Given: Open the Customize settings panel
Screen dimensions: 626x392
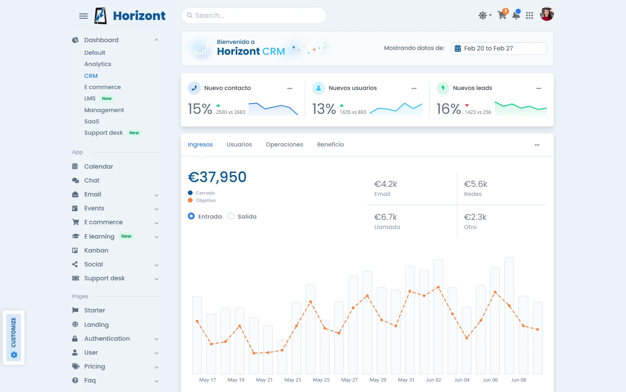Looking at the screenshot, I should click(x=13, y=338).
